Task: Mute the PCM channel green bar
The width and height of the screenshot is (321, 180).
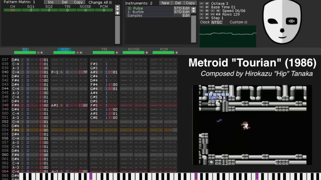Action: point(163,52)
